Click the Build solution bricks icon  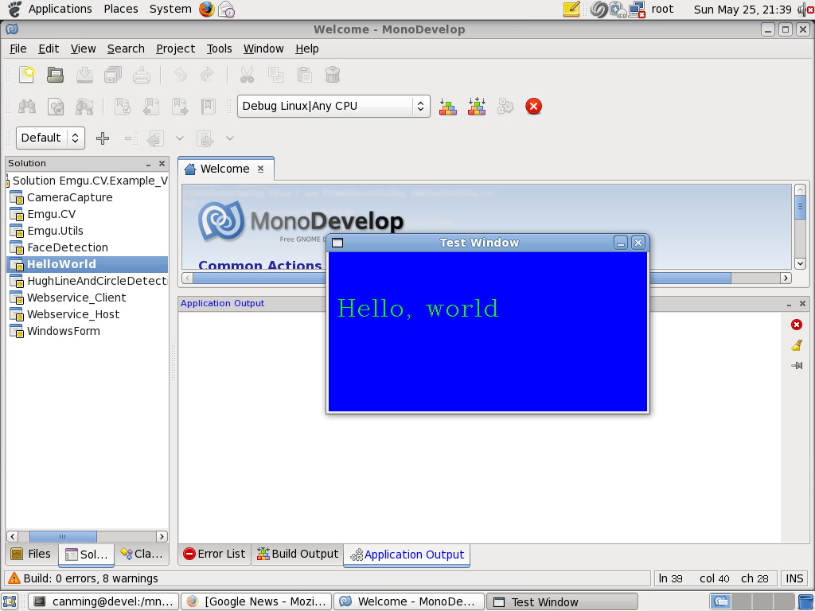448,107
